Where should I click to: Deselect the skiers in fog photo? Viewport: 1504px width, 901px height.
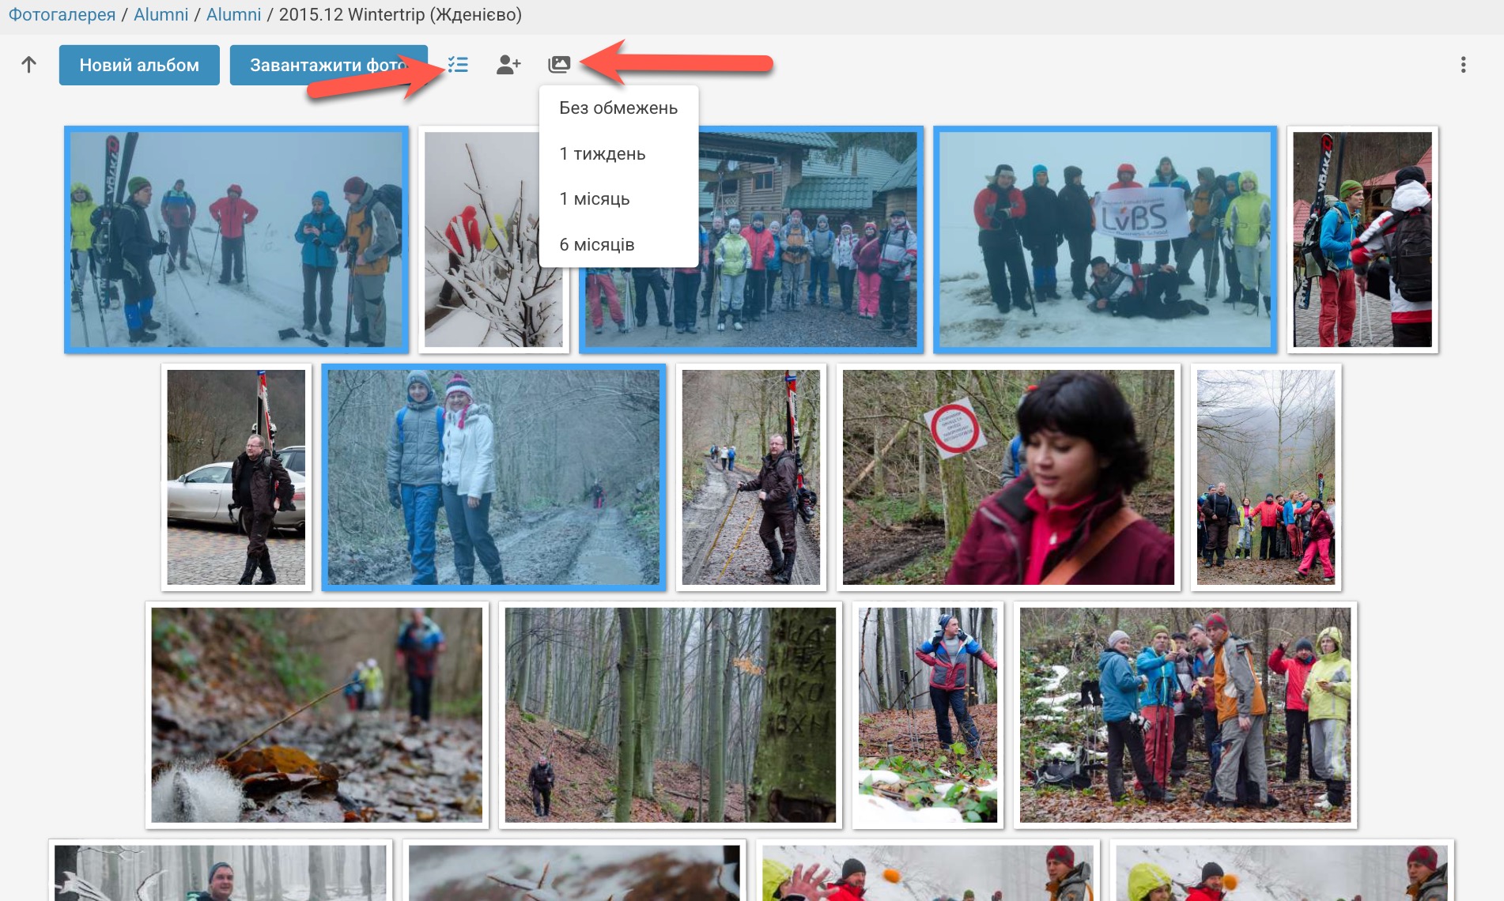[236, 239]
